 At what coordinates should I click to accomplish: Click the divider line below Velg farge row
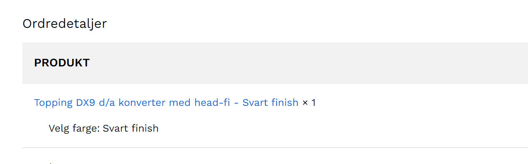(275, 147)
